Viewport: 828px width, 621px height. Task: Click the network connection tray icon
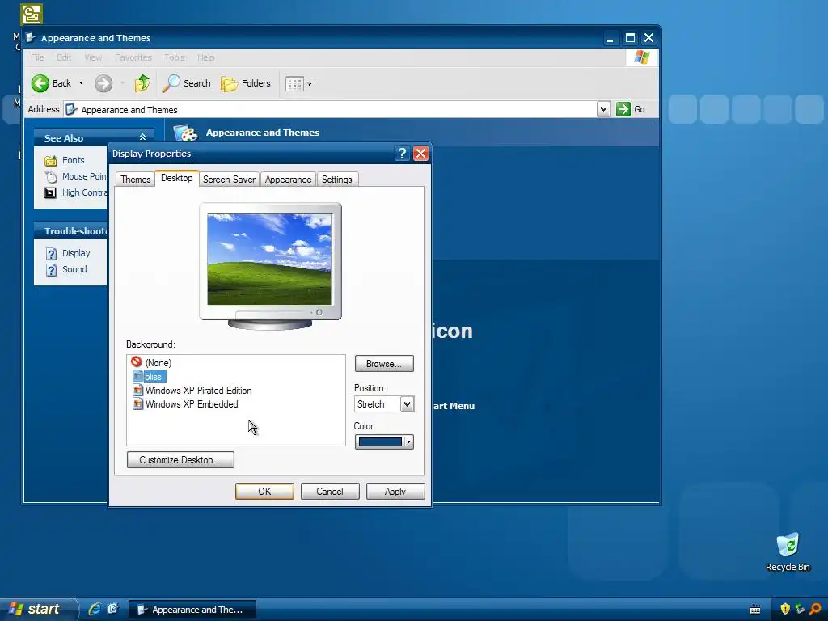pyautogui.click(x=800, y=609)
